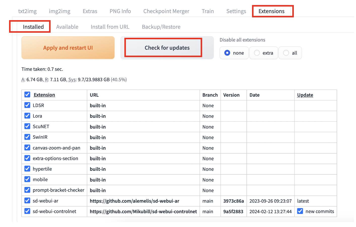Open the Mikubill sd-webui-controlnet GitHub link
Screen dimensions: 356x227
coord(143,212)
